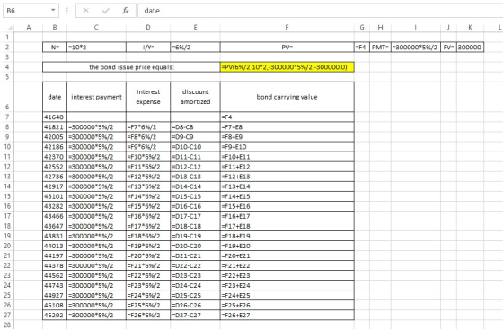Select column C header
The height and width of the screenshot is (329, 503).
[97, 28]
